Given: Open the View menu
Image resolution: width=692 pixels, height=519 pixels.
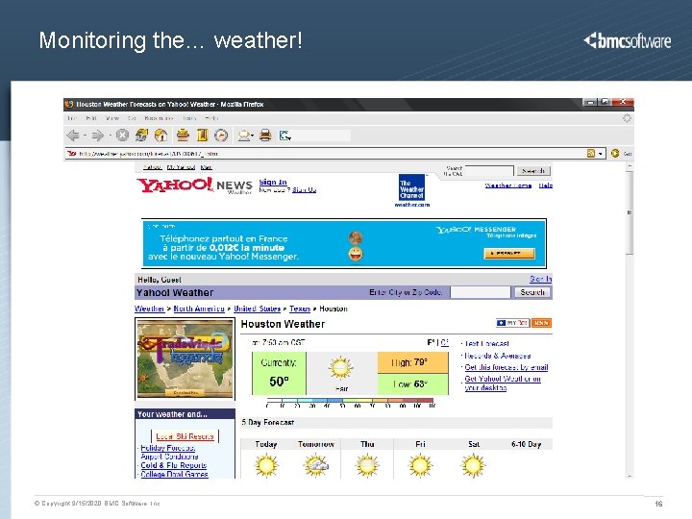Looking at the screenshot, I should pos(112,118).
